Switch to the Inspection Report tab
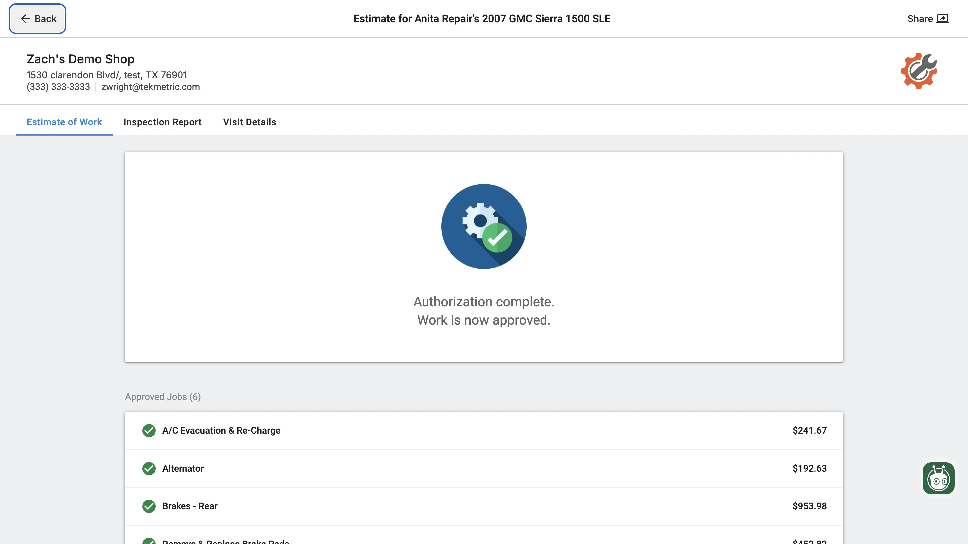Viewport: 968px width, 544px height. coord(162,122)
